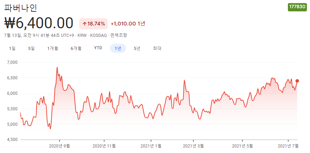This screenshot has height=153, width=310.
Task: Click the red endpoint dot on chart
Action: pos(297,81)
